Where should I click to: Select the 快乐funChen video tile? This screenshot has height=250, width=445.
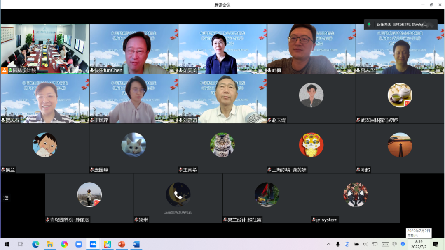133,49
